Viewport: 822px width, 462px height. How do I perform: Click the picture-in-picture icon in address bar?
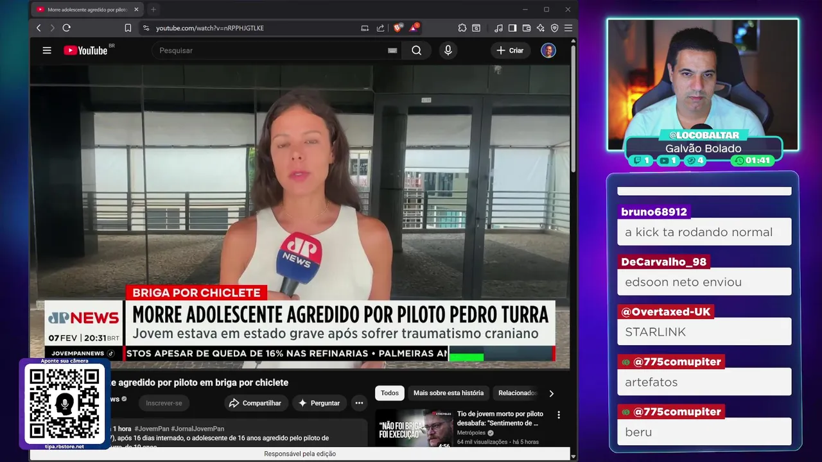(x=365, y=28)
